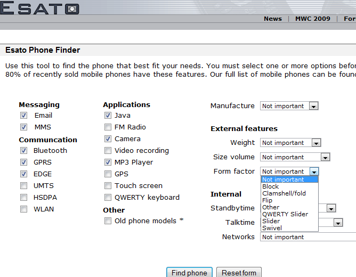This screenshot has width=356, height=277.
Task: Tick Old phone models checkbox
Action: coord(108,221)
